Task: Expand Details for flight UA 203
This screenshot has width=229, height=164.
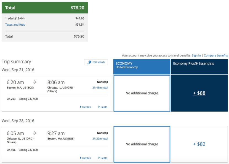Action: (x=85, y=107)
